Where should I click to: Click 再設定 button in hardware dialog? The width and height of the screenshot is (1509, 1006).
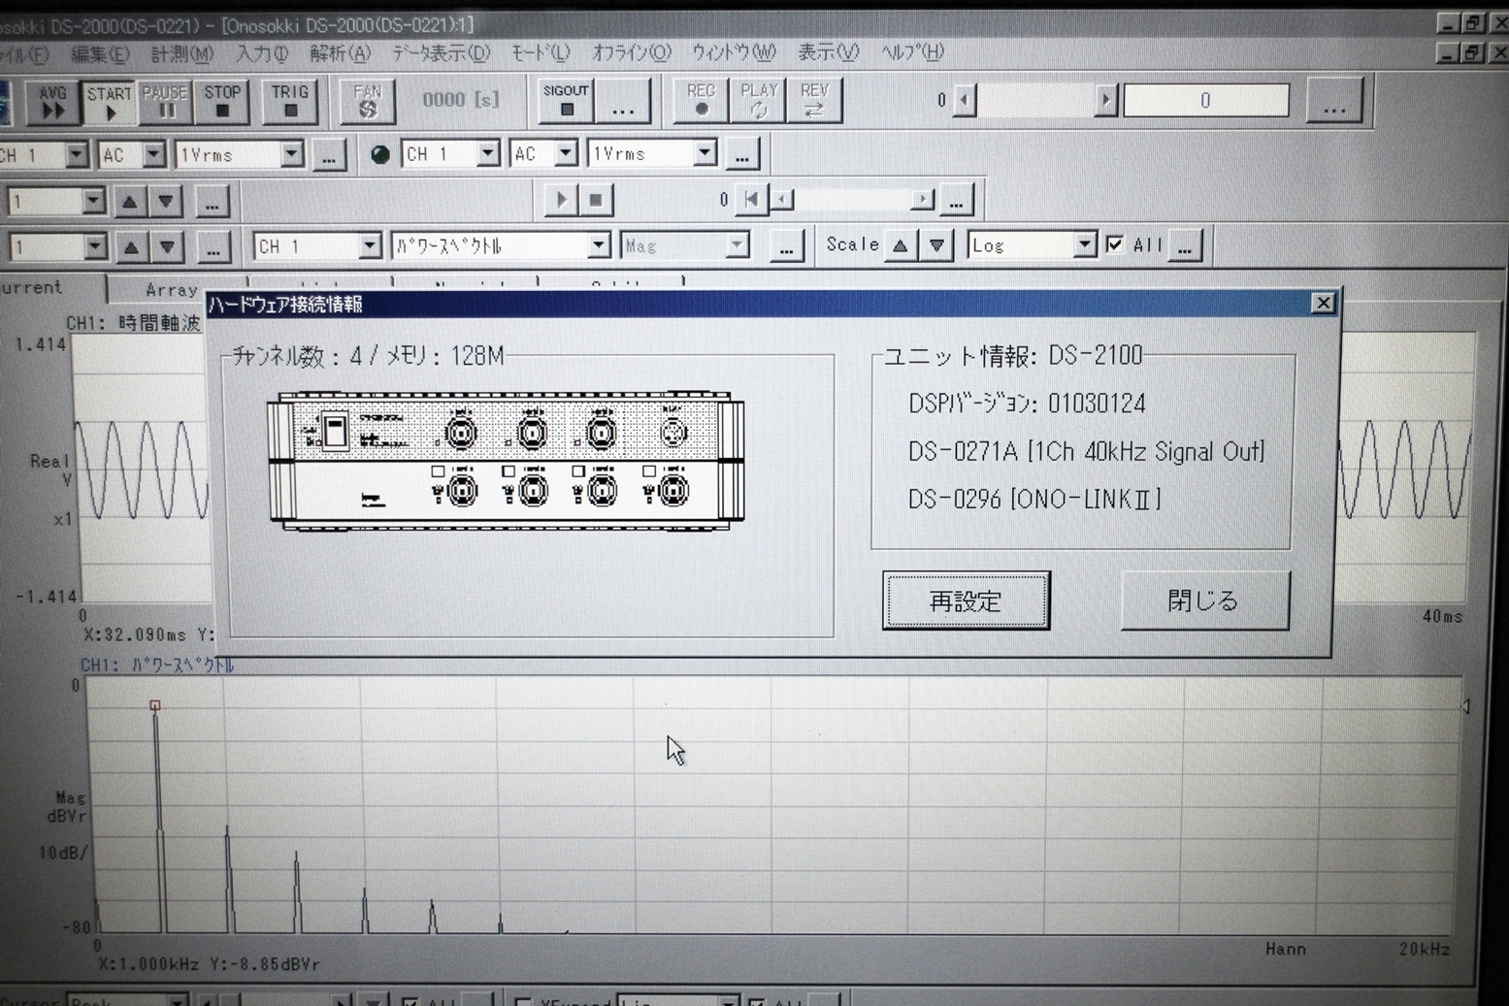(966, 600)
